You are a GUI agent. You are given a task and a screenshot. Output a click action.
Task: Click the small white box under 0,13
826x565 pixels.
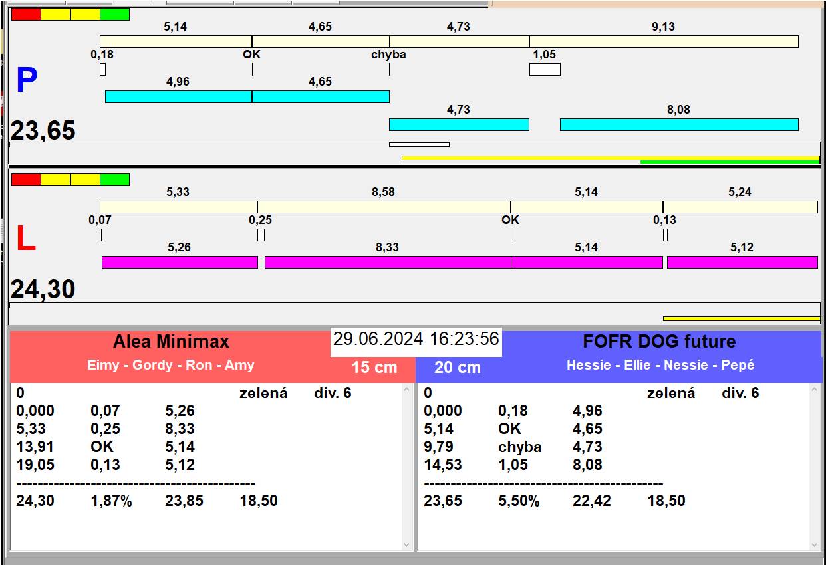(665, 235)
